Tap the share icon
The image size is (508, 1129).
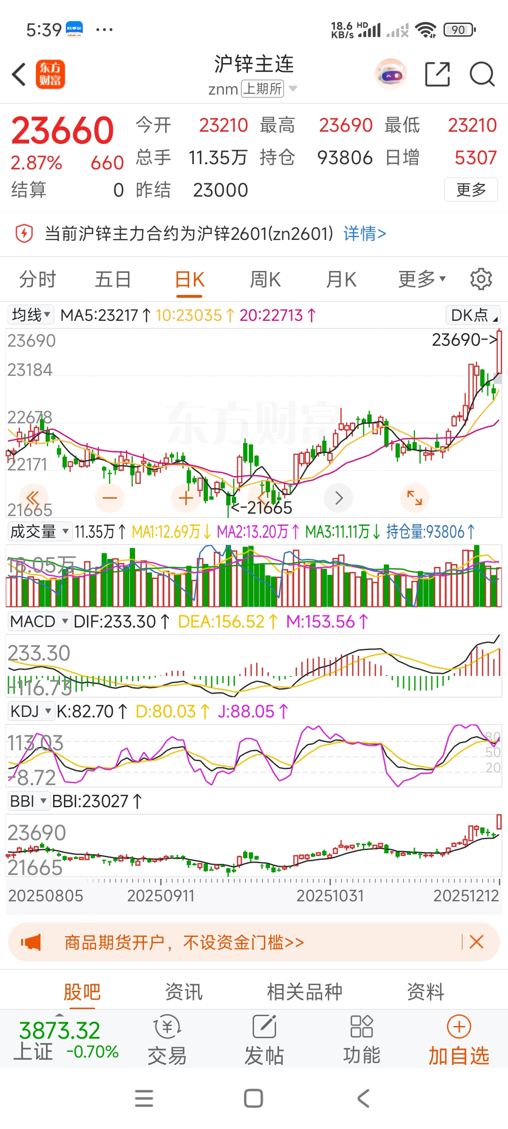[437, 74]
